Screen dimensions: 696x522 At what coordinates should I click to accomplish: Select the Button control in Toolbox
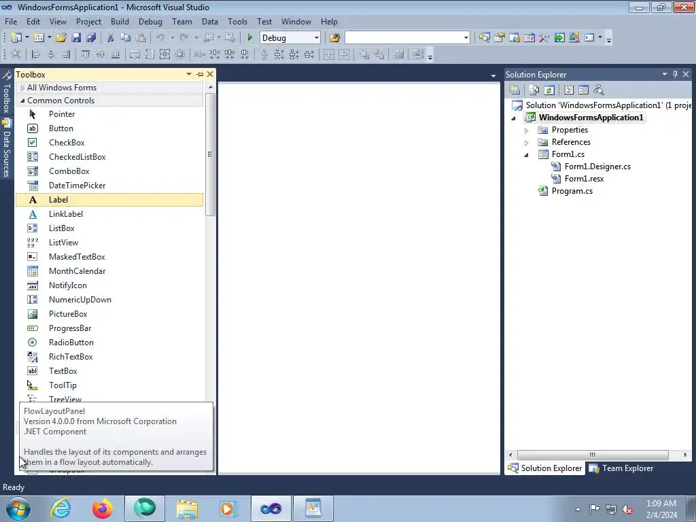(109, 128)
